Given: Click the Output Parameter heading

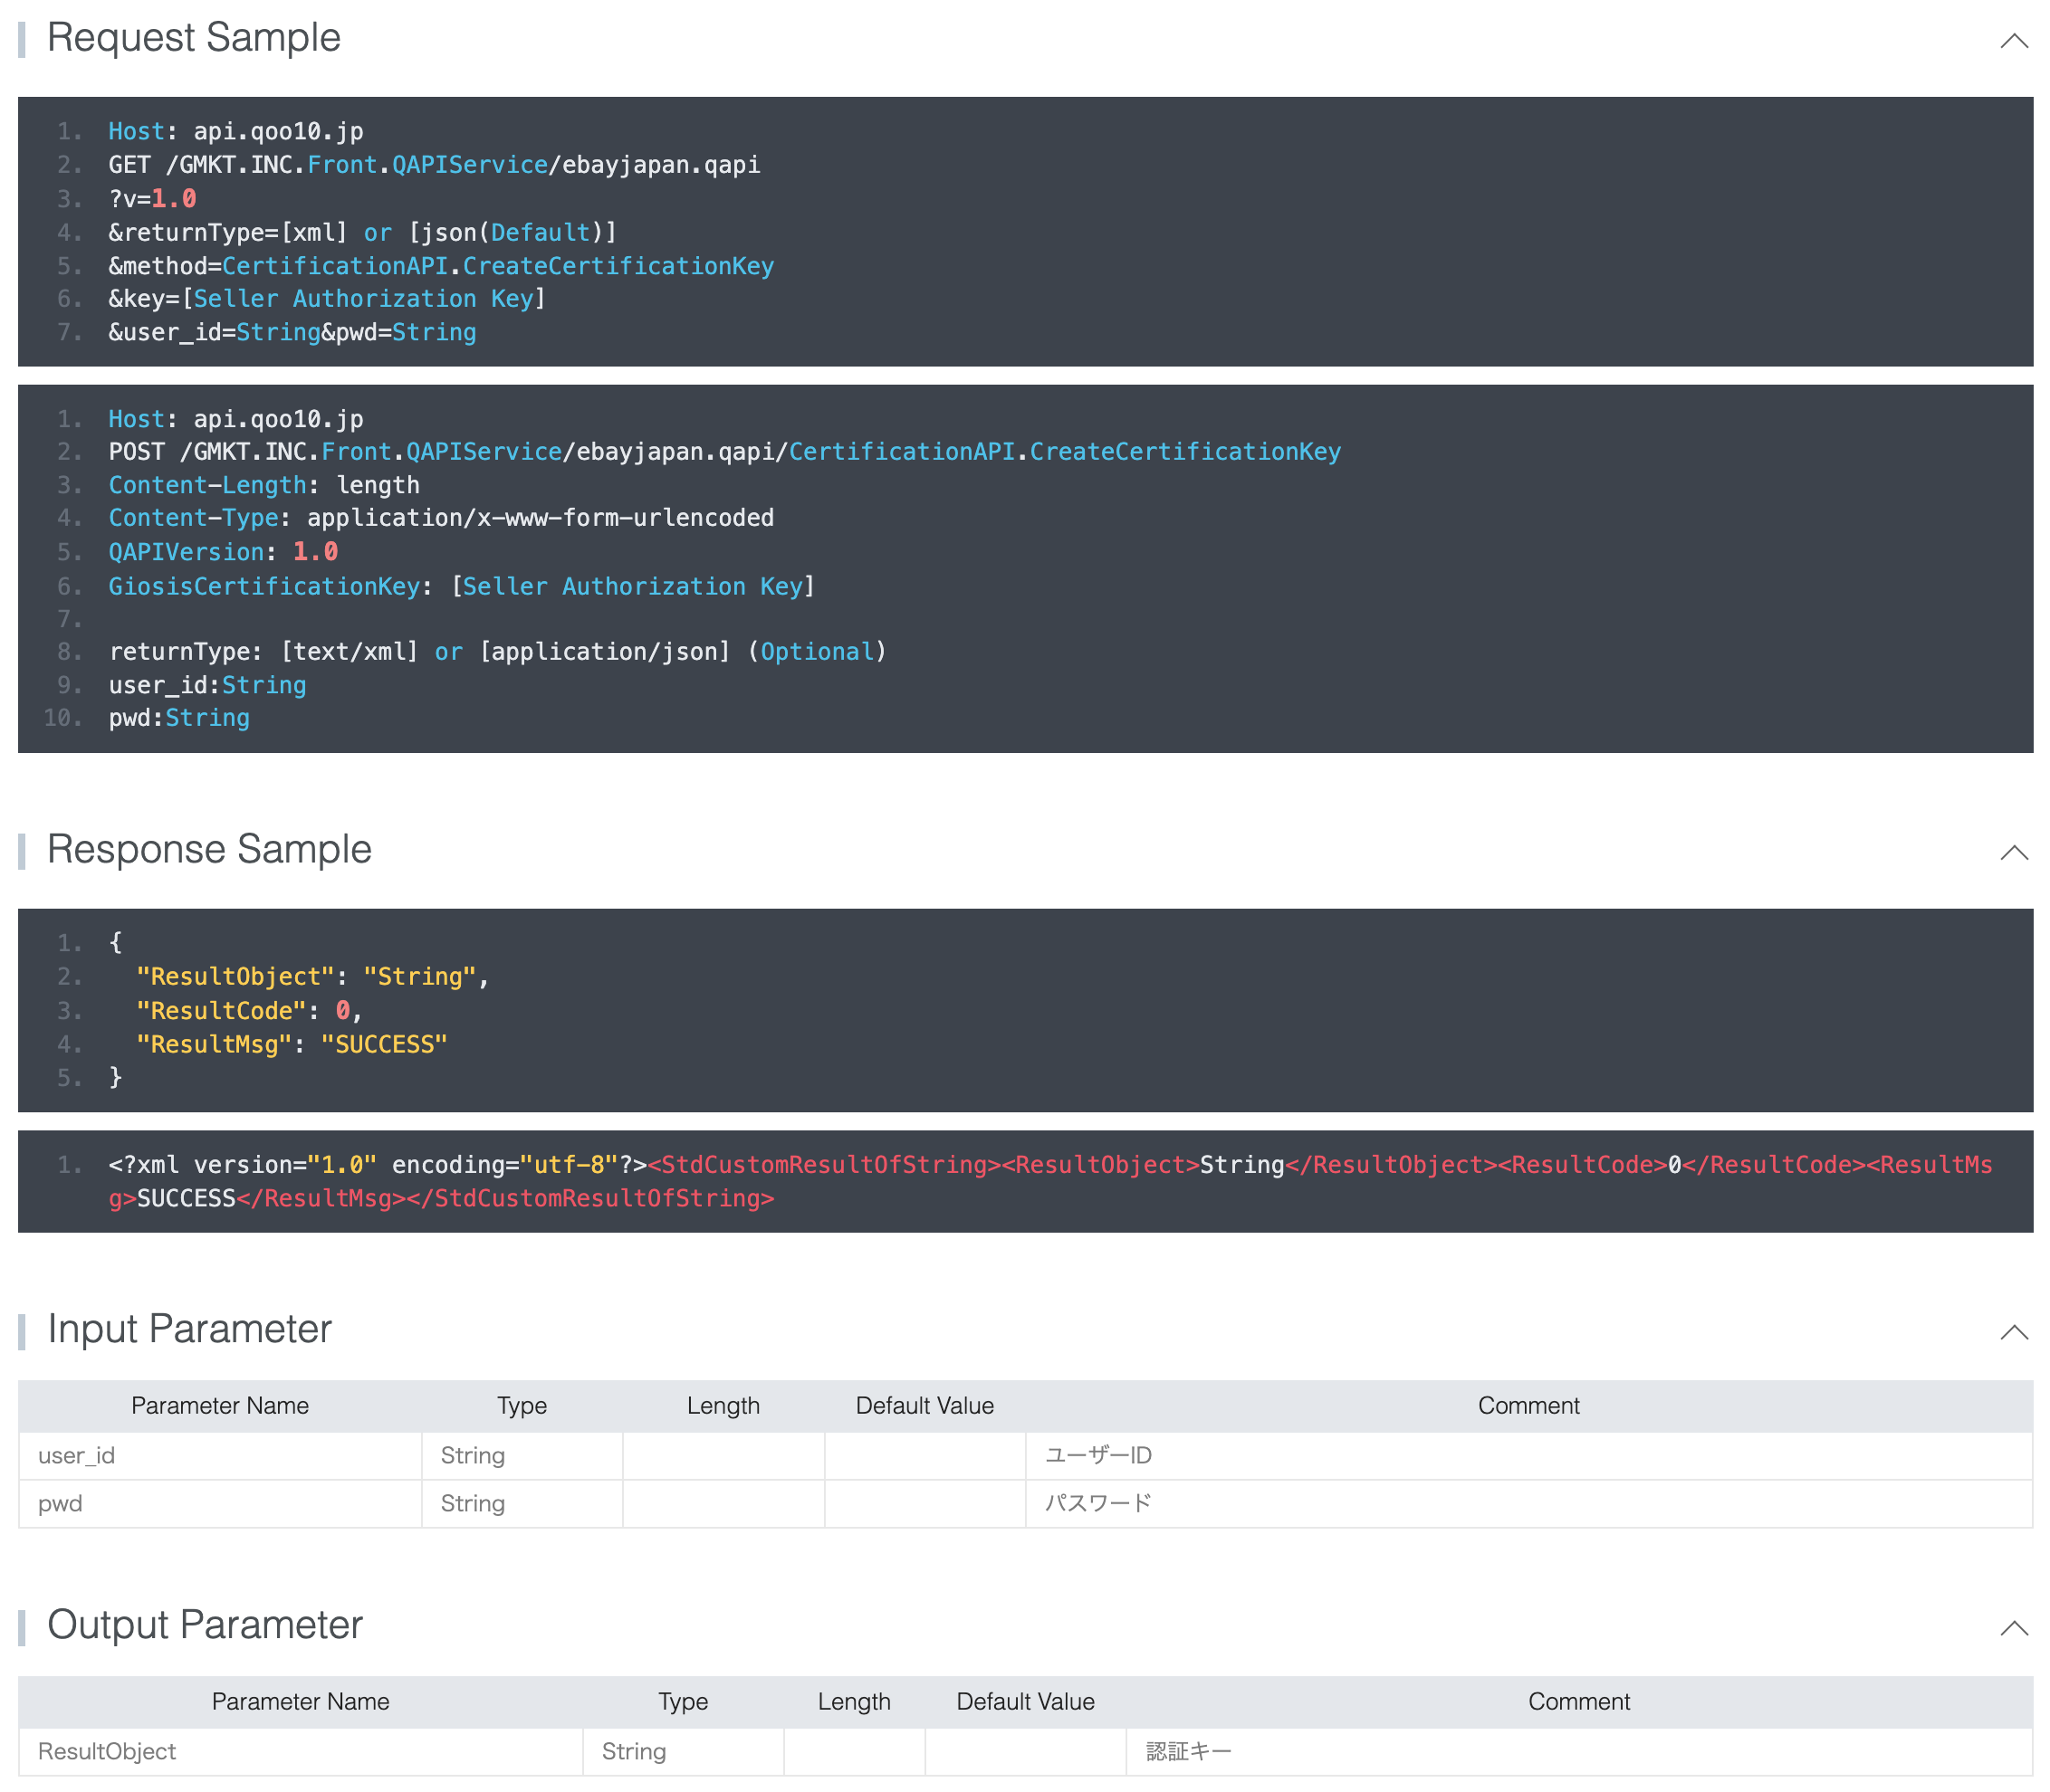Looking at the screenshot, I should click(204, 1625).
